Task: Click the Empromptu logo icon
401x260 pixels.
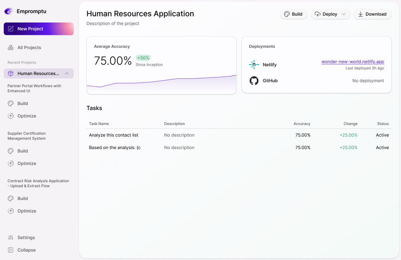Action: [x=9, y=11]
